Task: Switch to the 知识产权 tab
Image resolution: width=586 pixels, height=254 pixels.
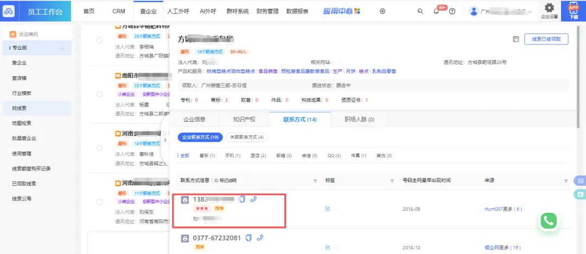Action: coord(244,120)
